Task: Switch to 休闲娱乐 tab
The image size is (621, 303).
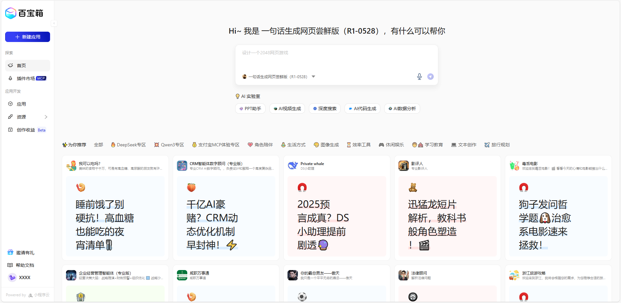Action: click(391, 145)
